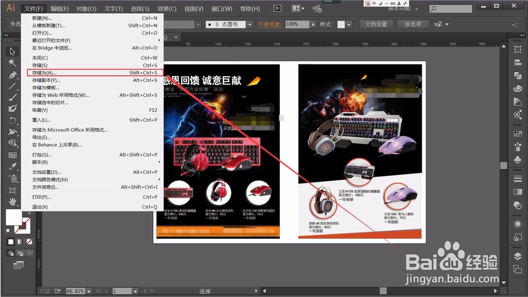Open the Bridge (Br) button
The height and width of the screenshot is (297, 528).
pyautogui.click(x=277, y=8)
